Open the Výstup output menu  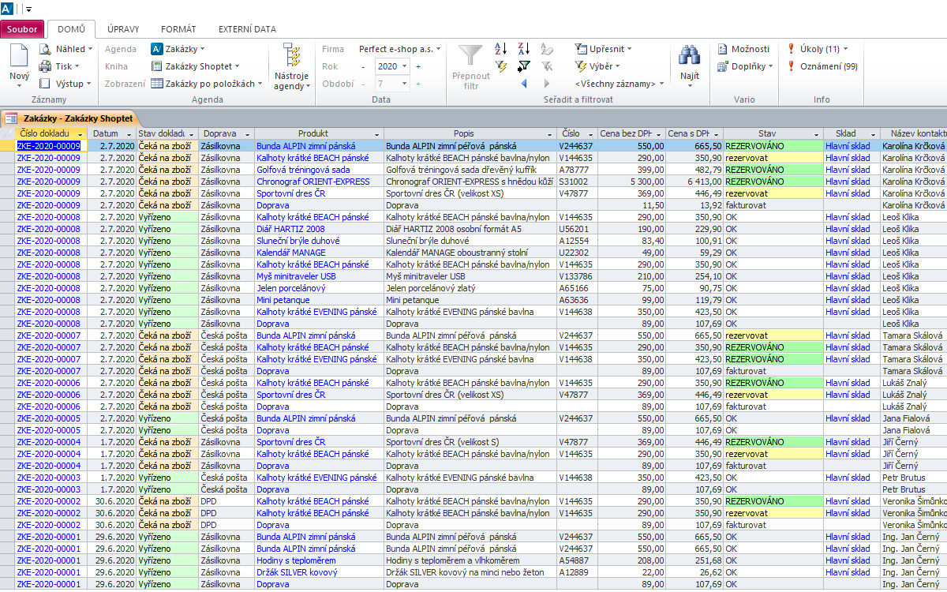[65, 84]
